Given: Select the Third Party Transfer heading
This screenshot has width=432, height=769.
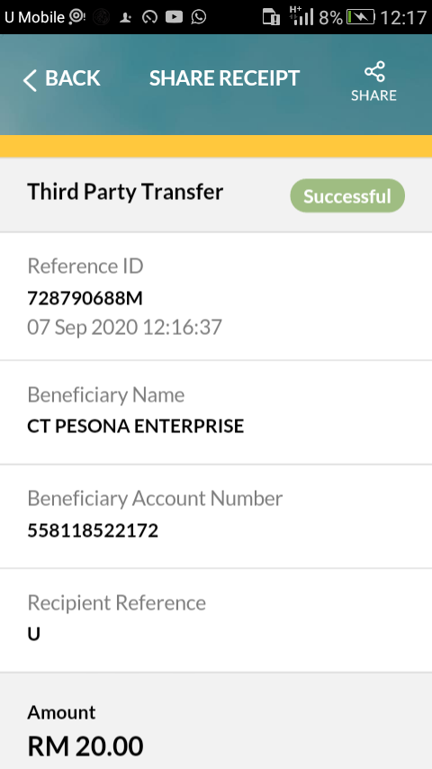Looking at the screenshot, I should pos(125,192).
